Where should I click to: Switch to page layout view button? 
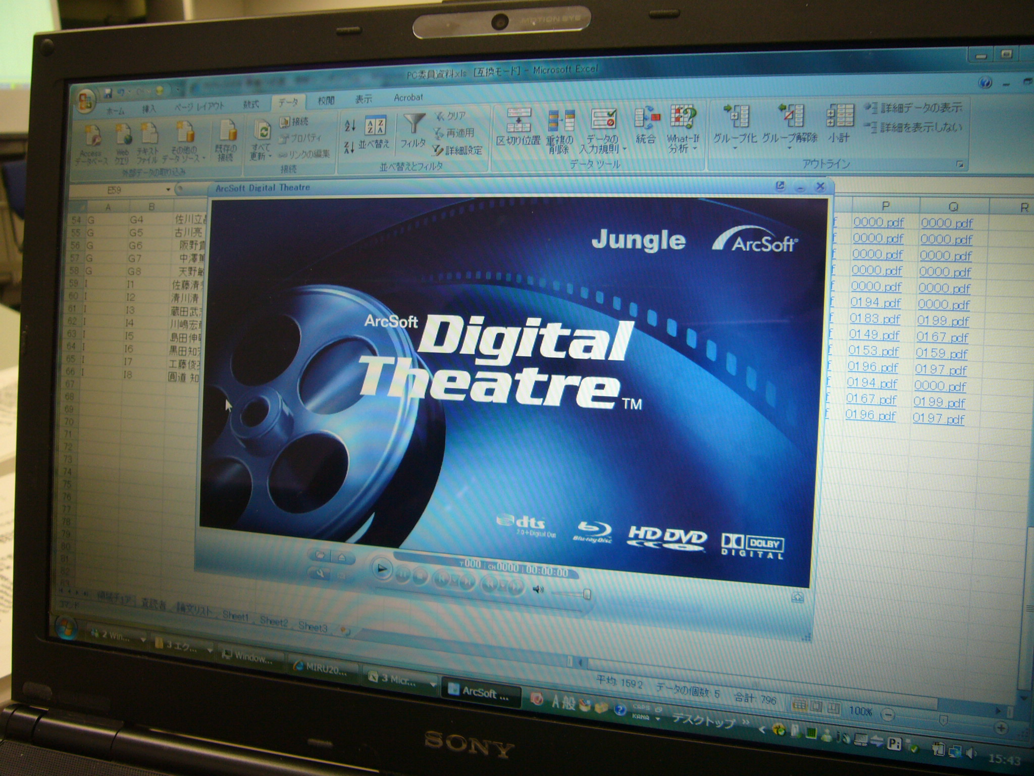point(816,707)
